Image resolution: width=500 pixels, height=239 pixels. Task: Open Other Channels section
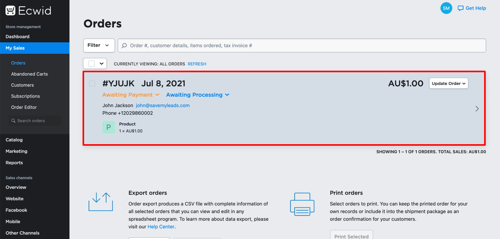point(23,233)
